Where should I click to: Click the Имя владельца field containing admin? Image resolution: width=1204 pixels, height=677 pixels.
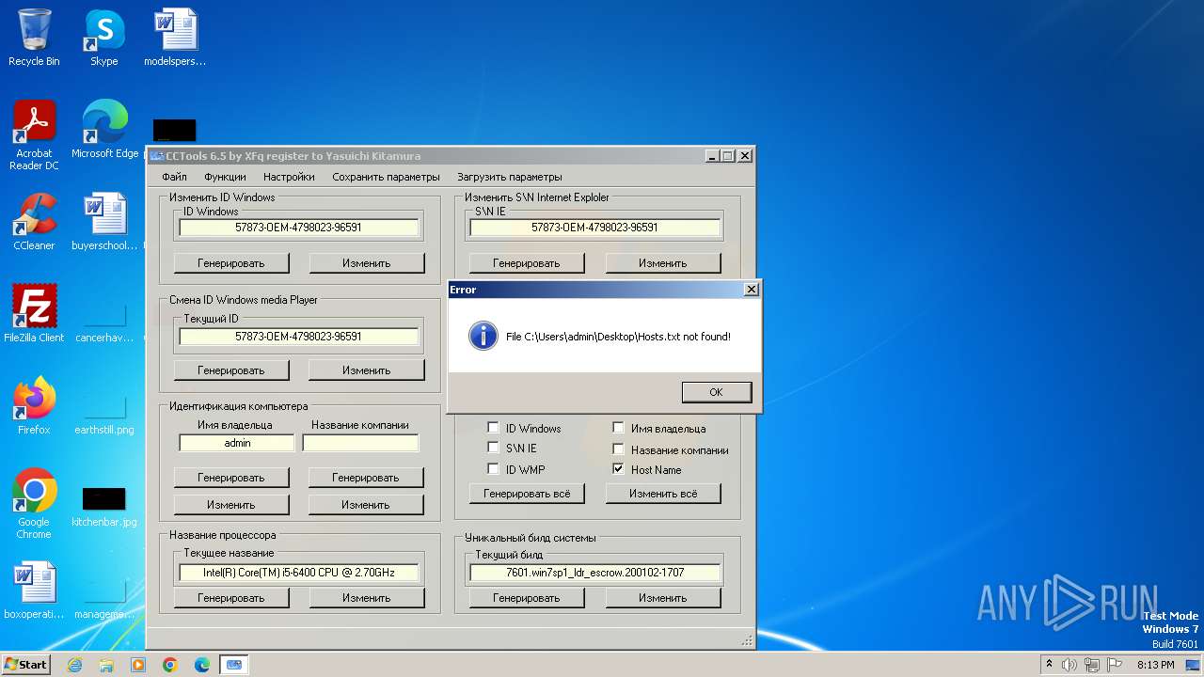click(x=237, y=443)
